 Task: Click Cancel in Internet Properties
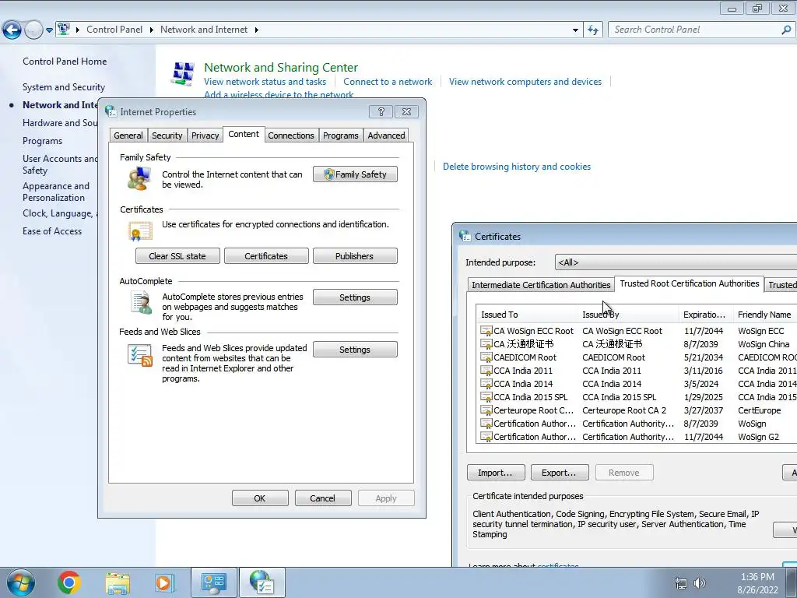pos(322,498)
